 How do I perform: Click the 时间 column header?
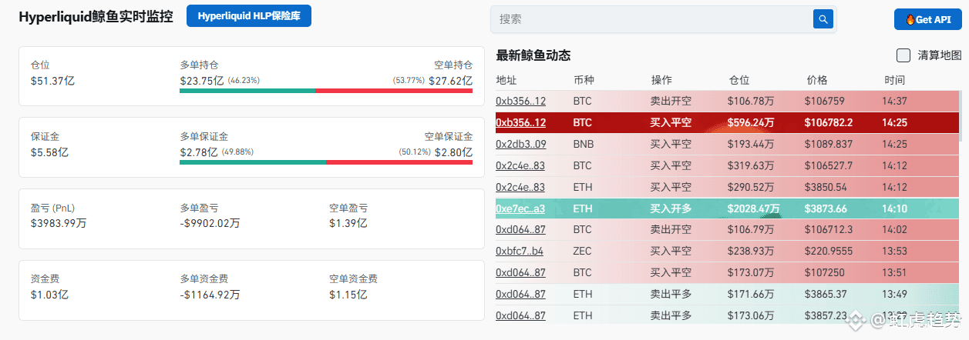(895, 80)
